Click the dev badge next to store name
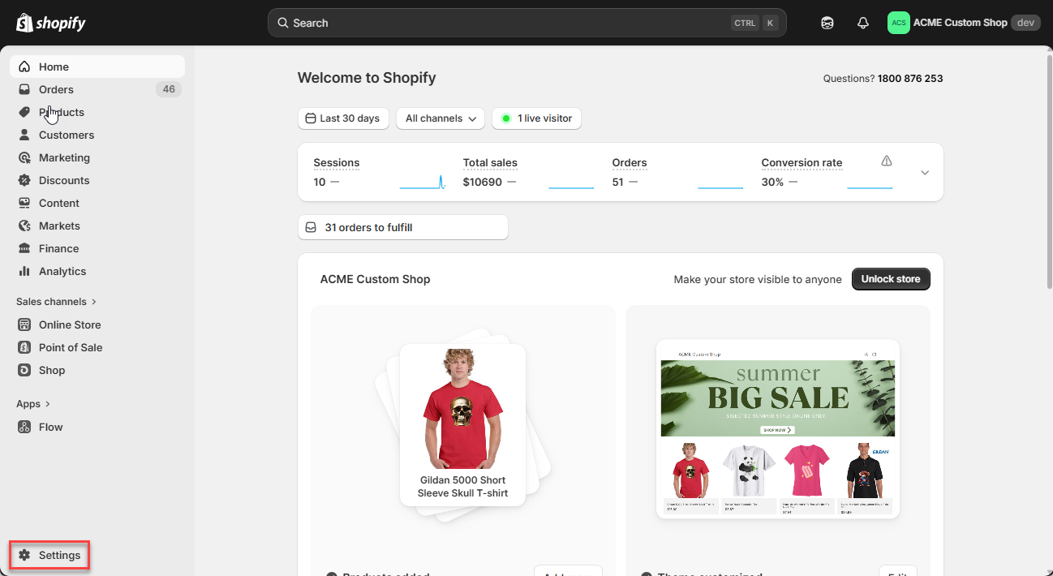This screenshot has width=1053, height=576. tap(1025, 23)
